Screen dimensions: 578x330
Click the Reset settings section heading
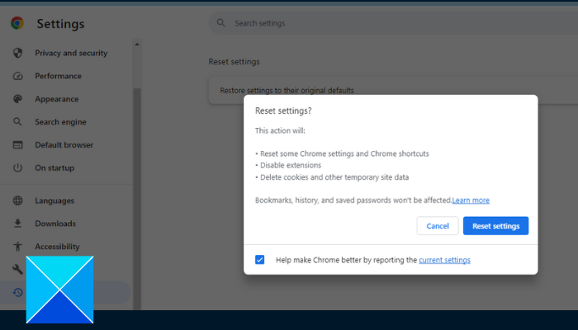click(x=234, y=62)
